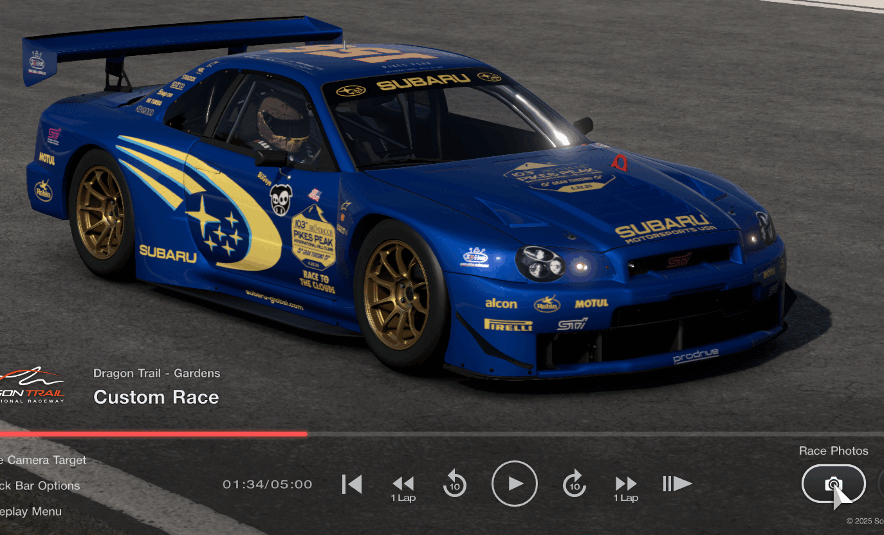Image resolution: width=884 pixels, height=535 pixels.
Task: Select Camera Target menu option
Action: click(x=43, y=460)
